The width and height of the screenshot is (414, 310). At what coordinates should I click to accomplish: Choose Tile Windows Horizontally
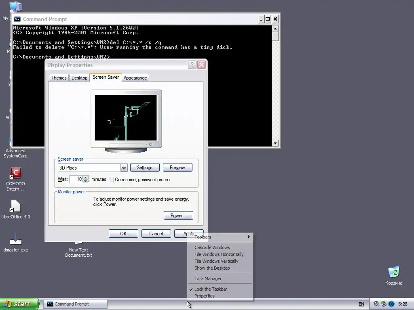point(220,254)
